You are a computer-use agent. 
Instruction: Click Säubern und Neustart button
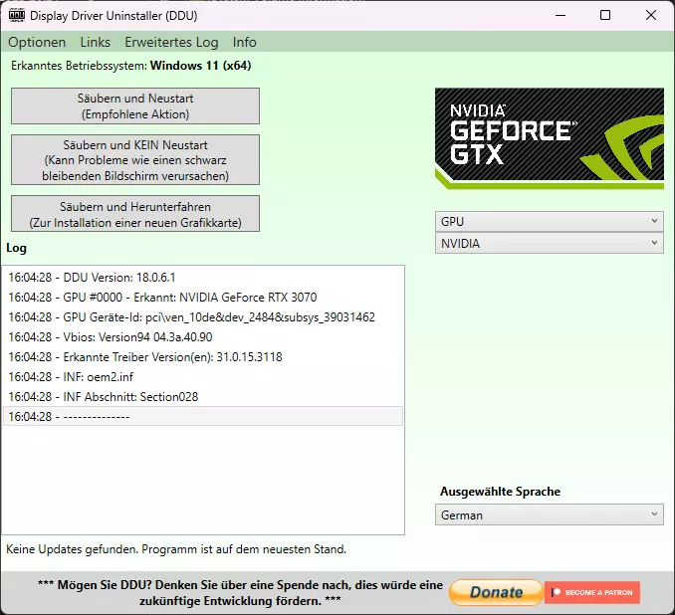point(135,105)
